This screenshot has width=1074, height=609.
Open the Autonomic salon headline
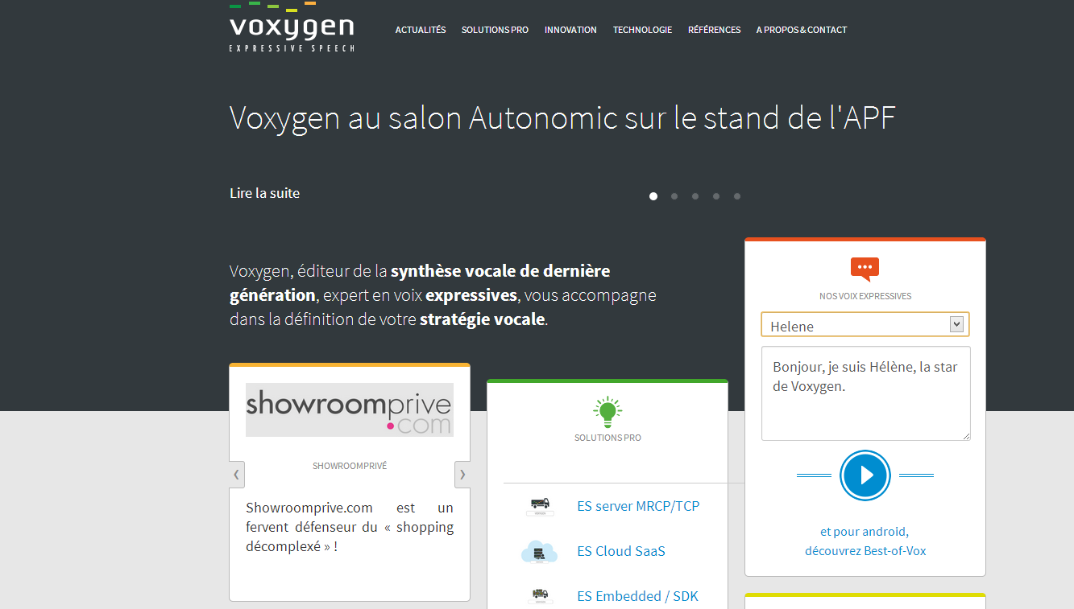pos(562,118)
